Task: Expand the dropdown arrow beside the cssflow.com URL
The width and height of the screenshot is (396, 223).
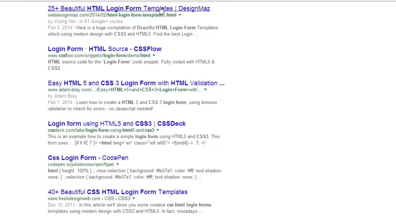Action: coord(154,56)
